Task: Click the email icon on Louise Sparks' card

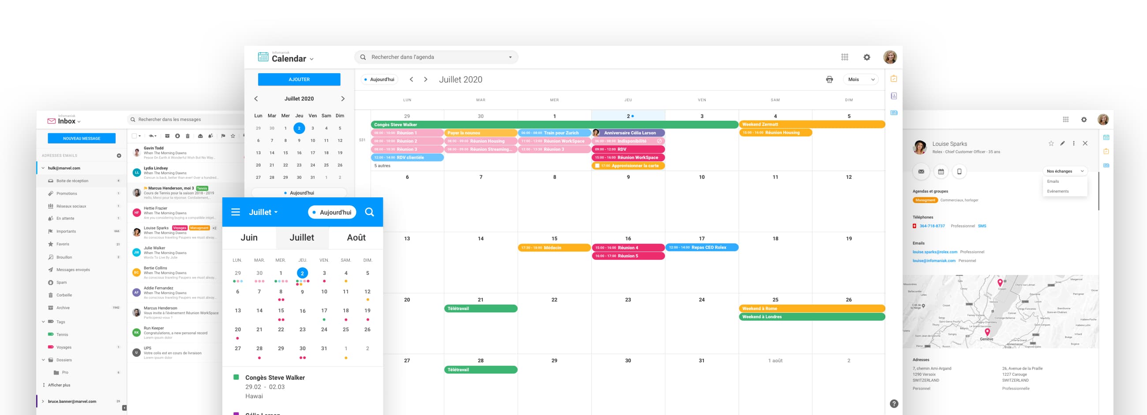Action: point(921,171)
